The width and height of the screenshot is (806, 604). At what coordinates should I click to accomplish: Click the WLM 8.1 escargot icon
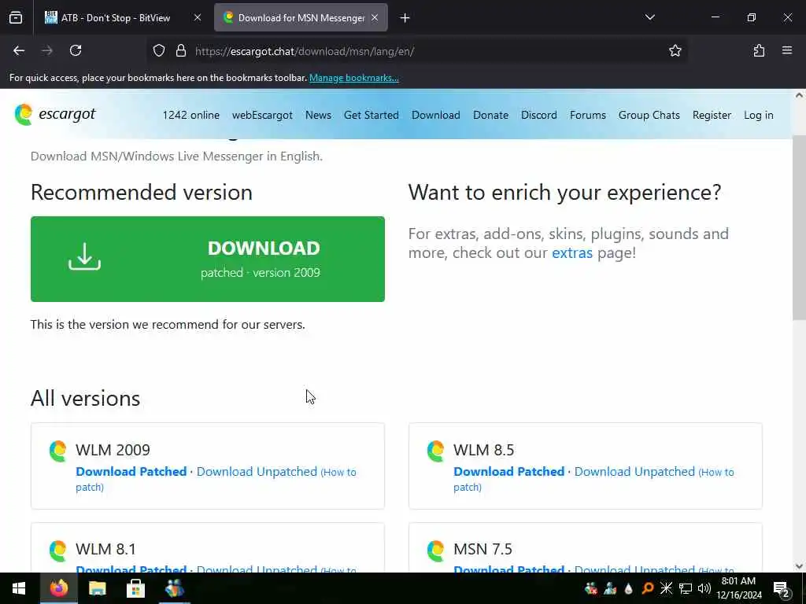(58, 551)
